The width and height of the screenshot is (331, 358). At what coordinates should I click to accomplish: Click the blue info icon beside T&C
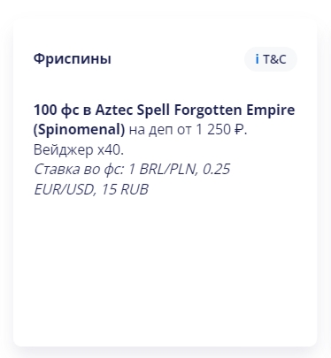click(x=258, y=59)
